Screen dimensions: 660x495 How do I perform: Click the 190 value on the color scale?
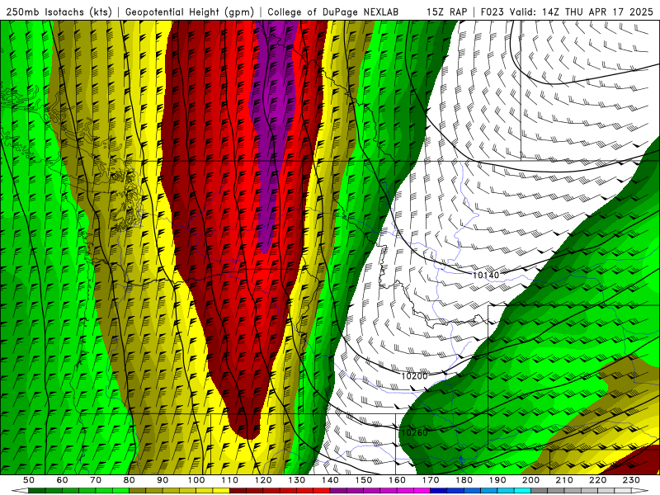coord(497,480)
